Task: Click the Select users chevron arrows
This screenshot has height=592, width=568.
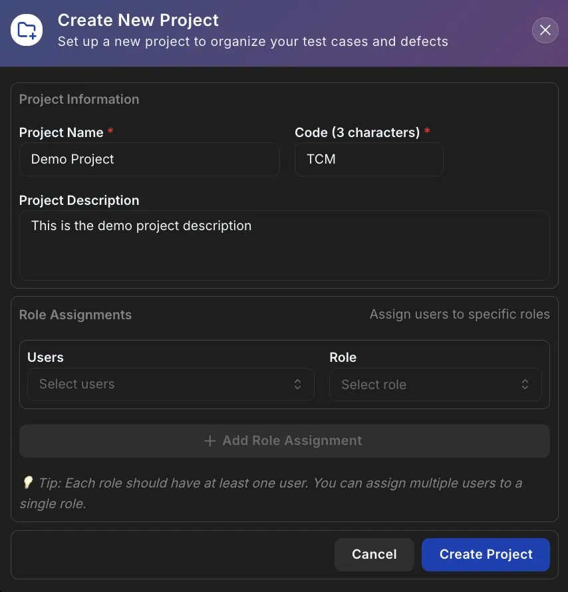Action: pos(297,384)
